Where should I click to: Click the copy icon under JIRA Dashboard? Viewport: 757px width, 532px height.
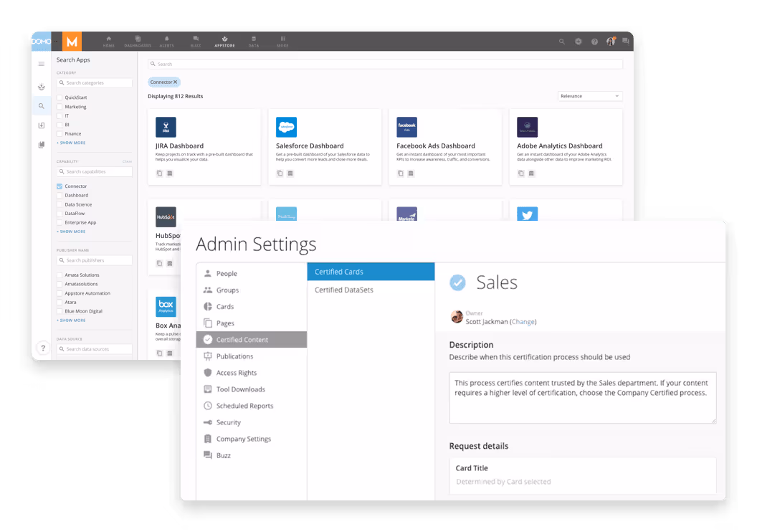[x=159, y=174]
